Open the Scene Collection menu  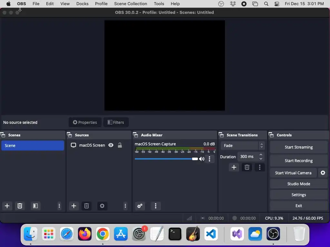point(131,4)
